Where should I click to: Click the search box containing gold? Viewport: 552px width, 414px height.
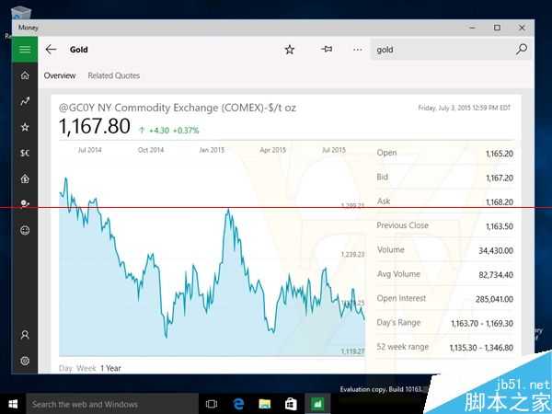coord(443,50)
